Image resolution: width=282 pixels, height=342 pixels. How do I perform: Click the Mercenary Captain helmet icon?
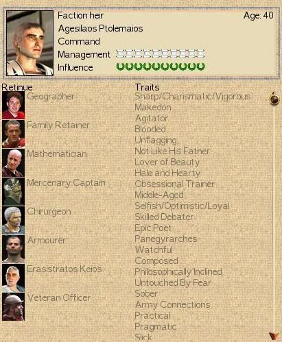pos(13,191)
